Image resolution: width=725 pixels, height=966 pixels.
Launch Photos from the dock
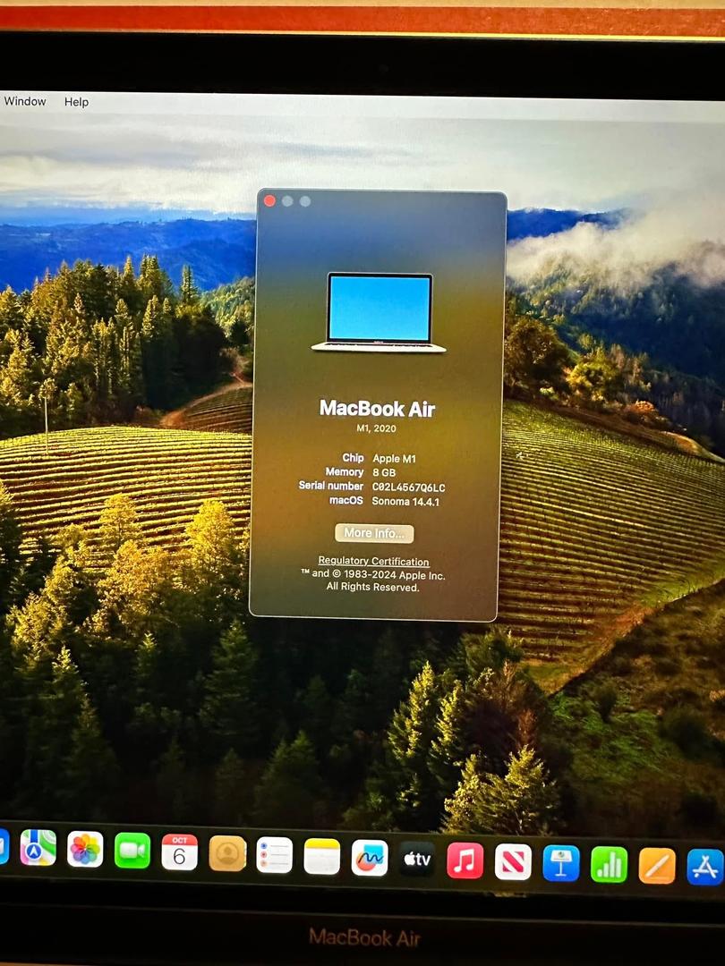coord(85,849)
